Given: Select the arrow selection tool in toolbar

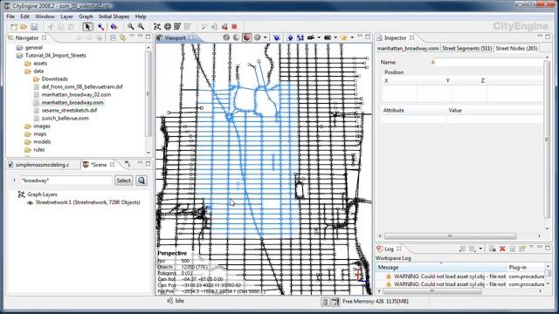Looking at the screenshot, I should click(x=87, y=27).
